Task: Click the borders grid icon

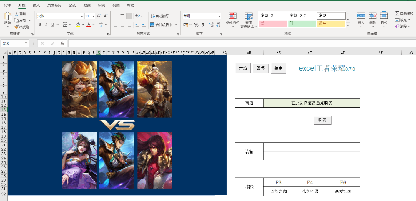Action: [65, 25]
